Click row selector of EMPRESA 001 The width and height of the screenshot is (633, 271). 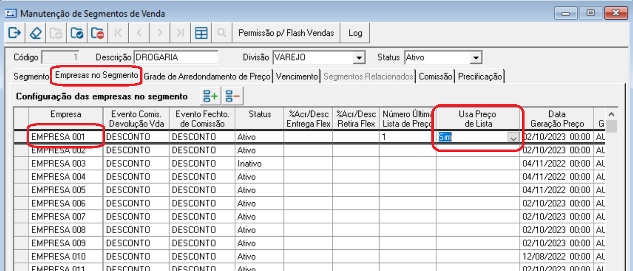click(21, 137)
